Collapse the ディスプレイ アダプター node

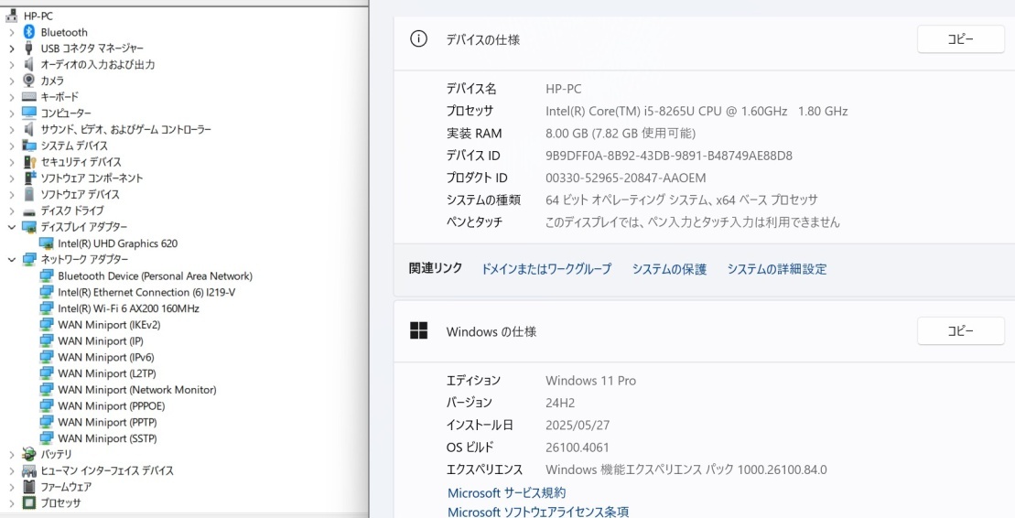click(x=12, y=227)
